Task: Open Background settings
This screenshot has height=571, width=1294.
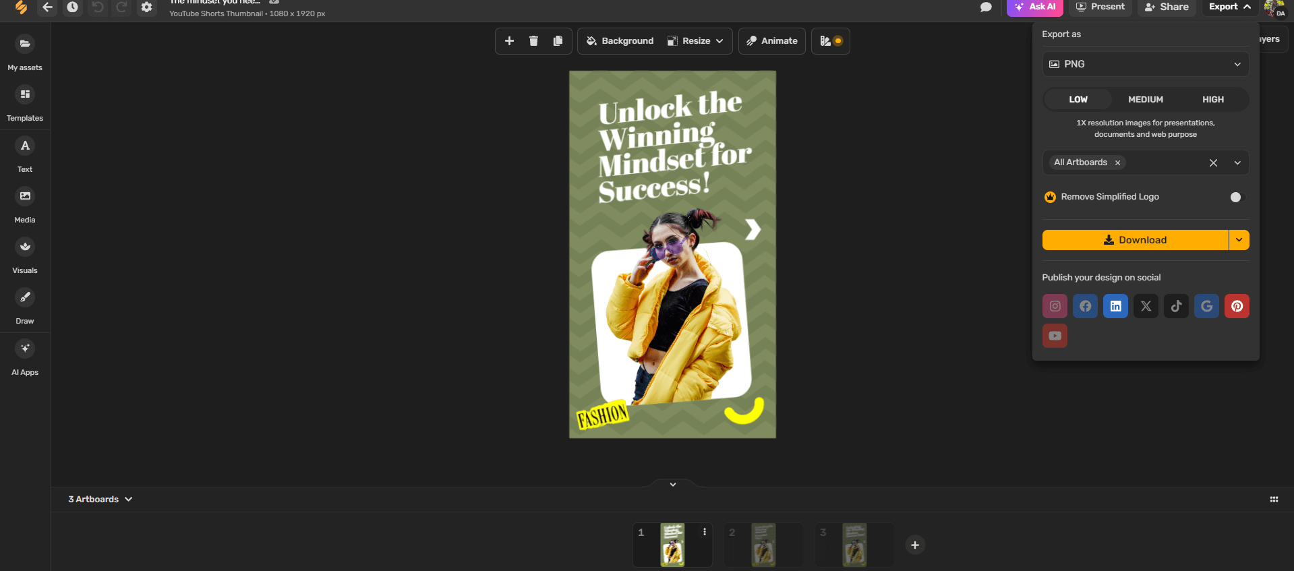Action: [x=620, y=41]
